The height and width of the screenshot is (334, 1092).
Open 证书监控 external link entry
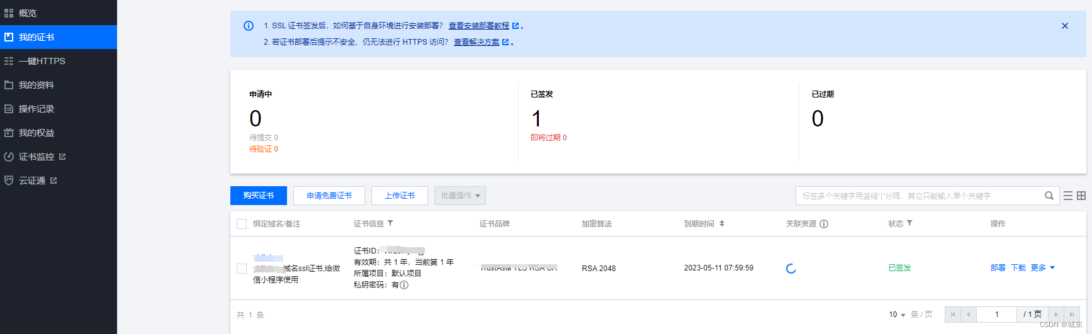coord(59,157)
